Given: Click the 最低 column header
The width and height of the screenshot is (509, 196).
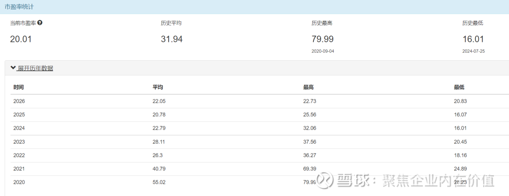Looking at the screenshot, I should (x=459, y=88).
